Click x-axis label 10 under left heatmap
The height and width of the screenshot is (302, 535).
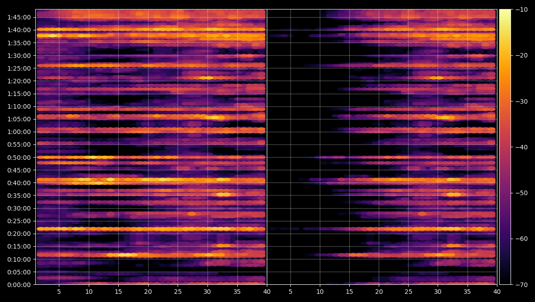pyautogui.click(x=89, y=292)
